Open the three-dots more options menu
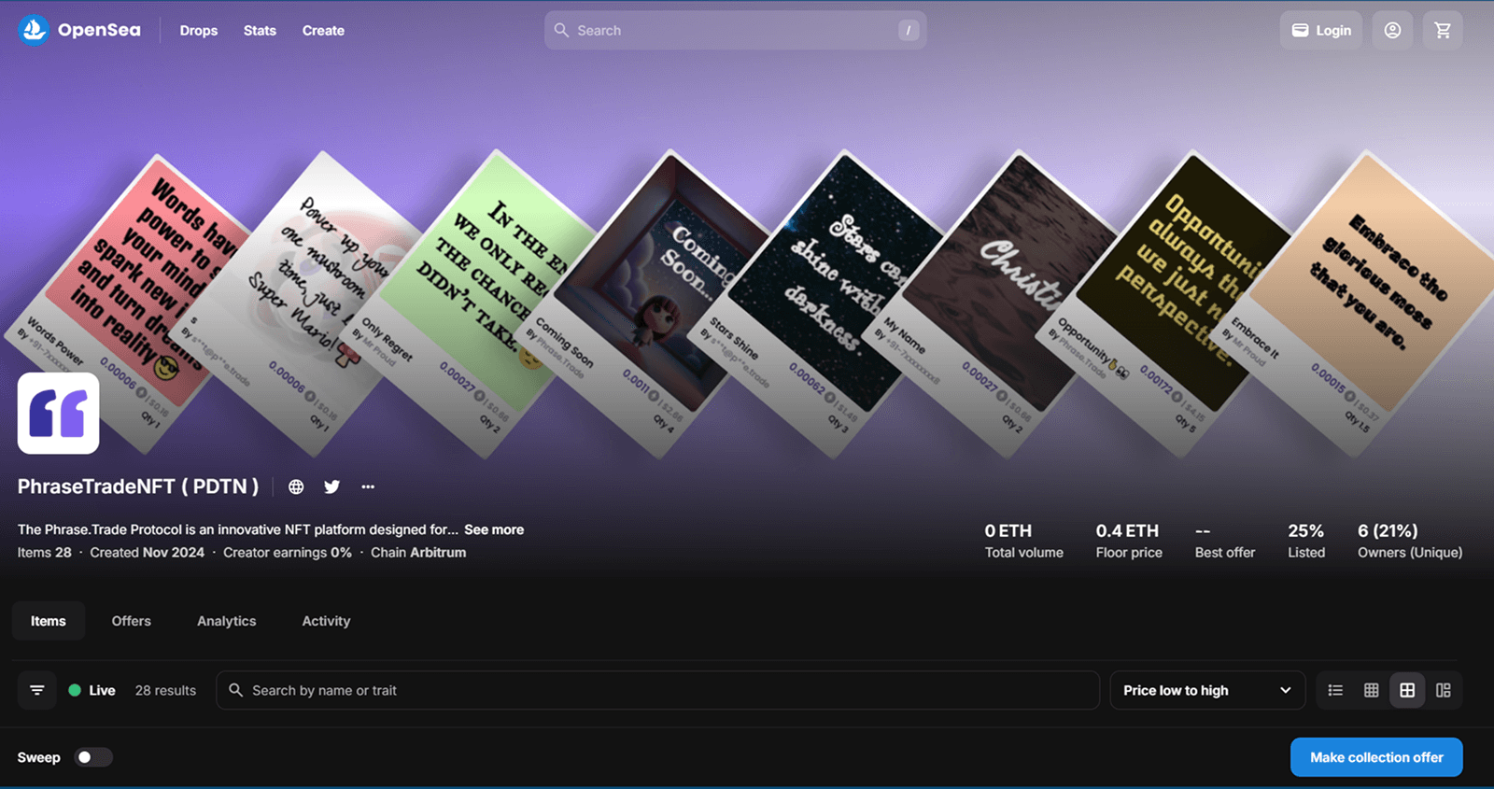The image size is (1494, 789). (368, 486)
